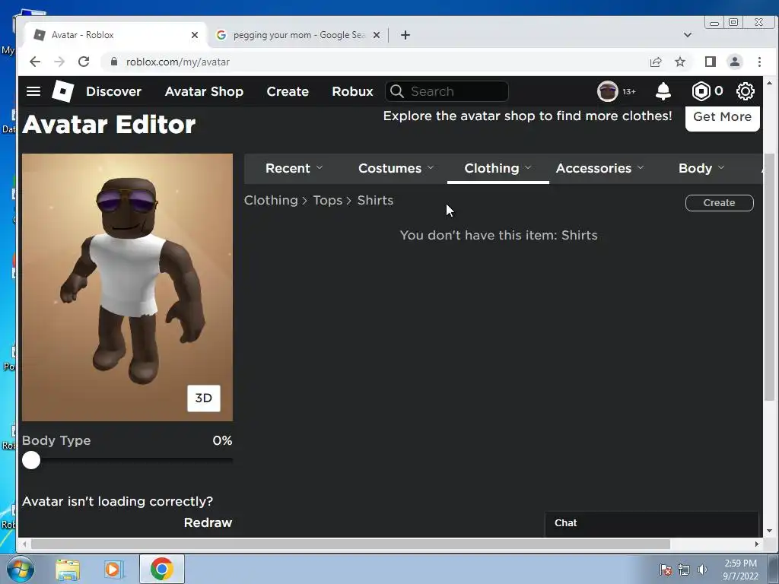
Task: Click the Redraw link
Action: [208, 522]
